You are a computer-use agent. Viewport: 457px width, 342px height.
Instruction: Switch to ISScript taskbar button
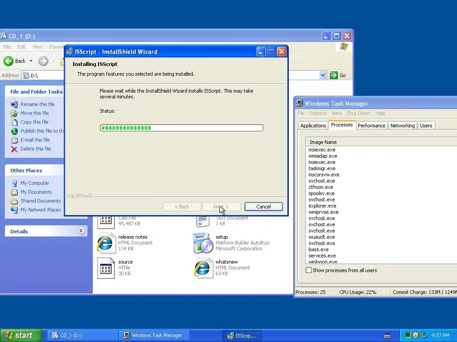pyautogui.click(x=242, y=336)
